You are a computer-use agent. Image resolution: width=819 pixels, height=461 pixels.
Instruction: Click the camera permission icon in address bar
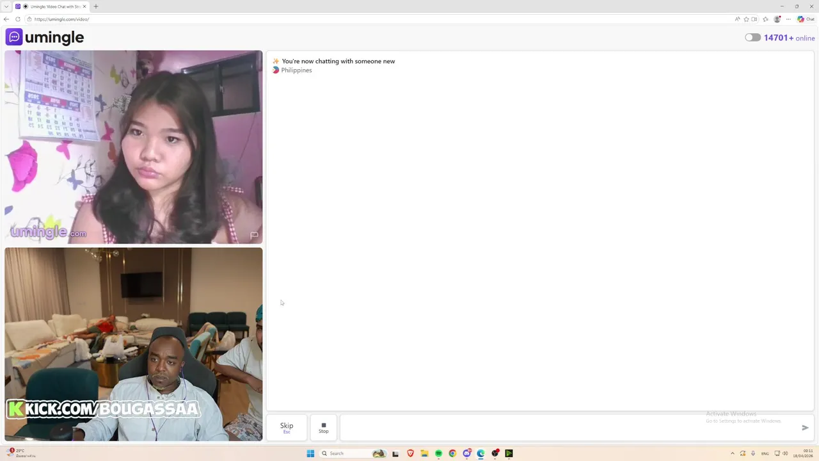[754, 19]
